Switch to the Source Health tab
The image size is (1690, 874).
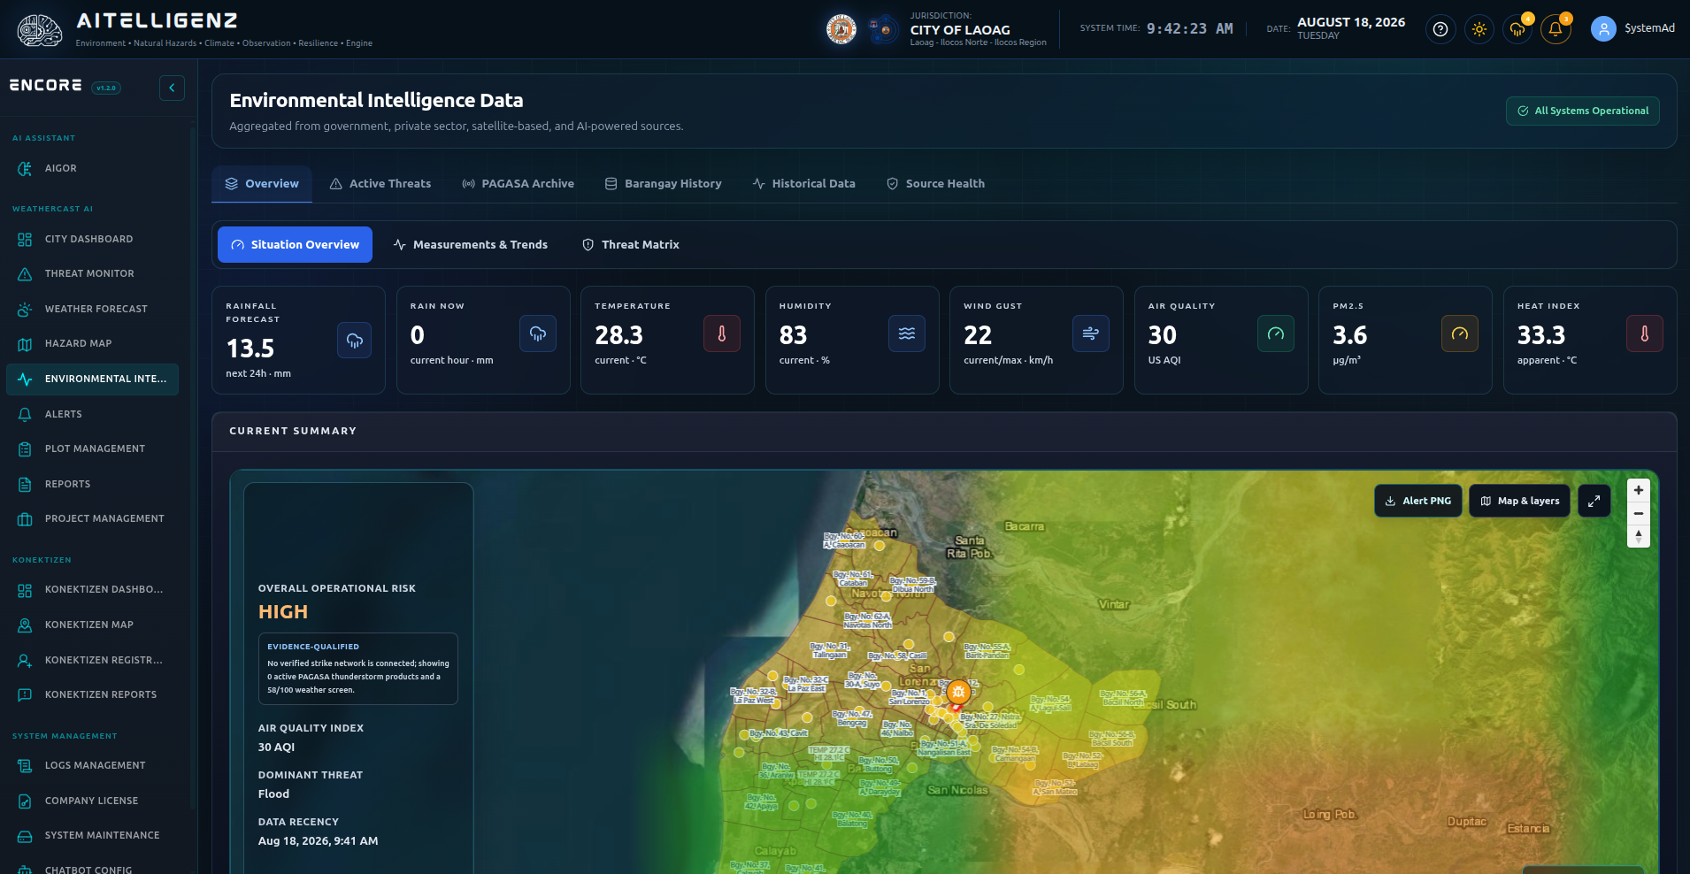pyautogui.click(x=936, y=184)
